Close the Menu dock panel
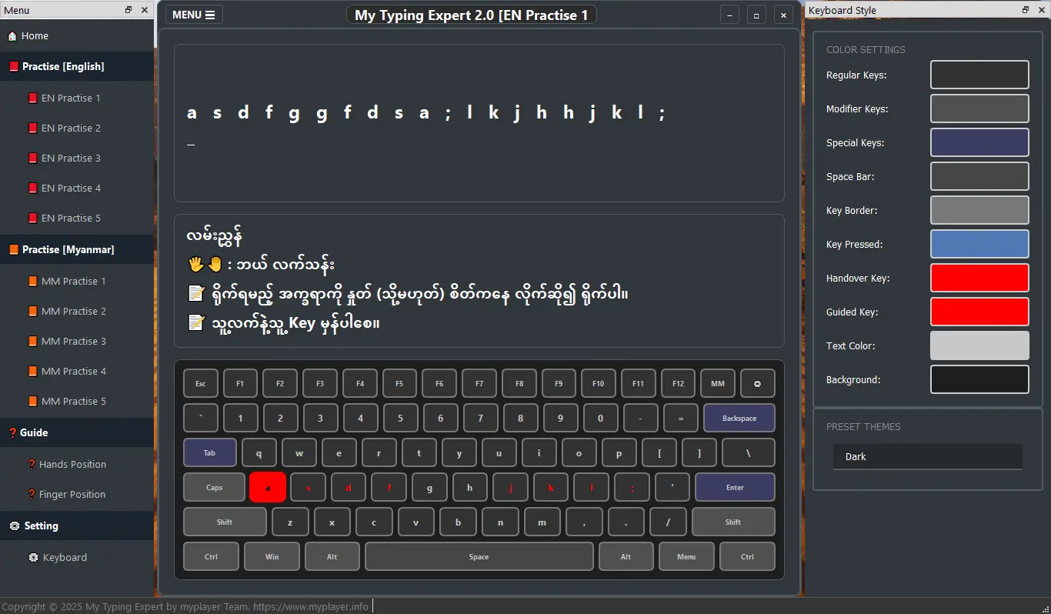 [x=145, y=10]
